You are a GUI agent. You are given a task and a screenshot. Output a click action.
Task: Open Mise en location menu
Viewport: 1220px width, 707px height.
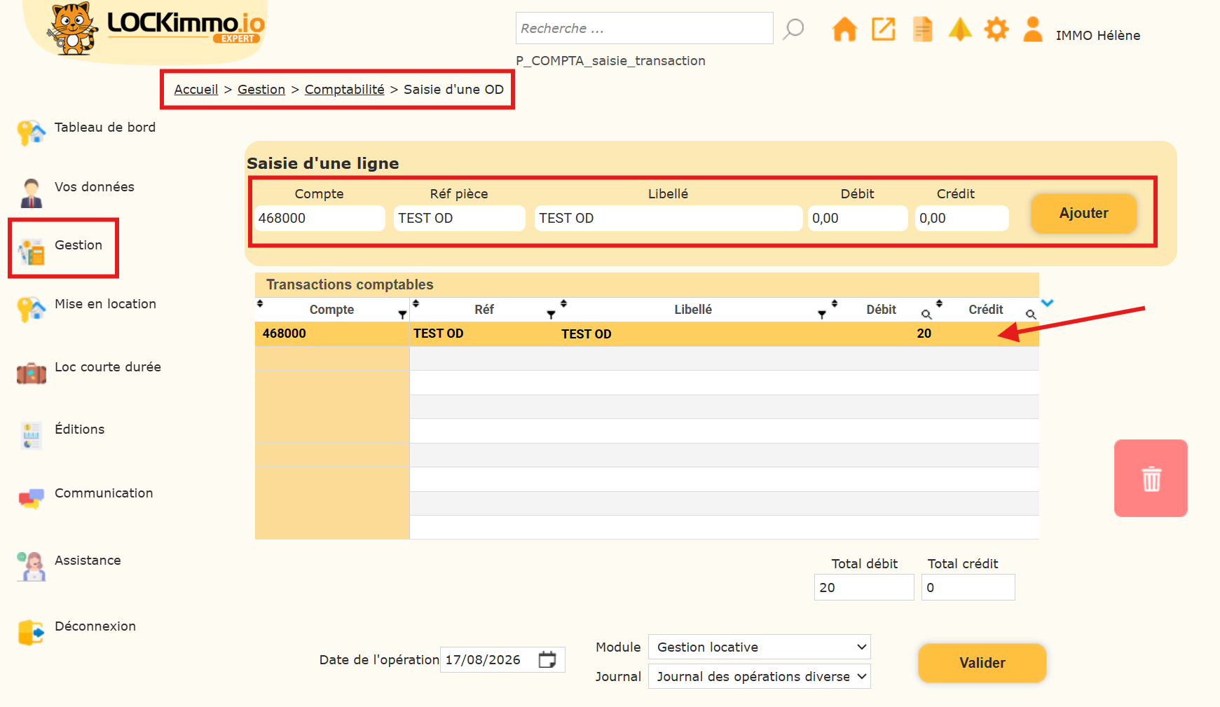click(105, 304)
